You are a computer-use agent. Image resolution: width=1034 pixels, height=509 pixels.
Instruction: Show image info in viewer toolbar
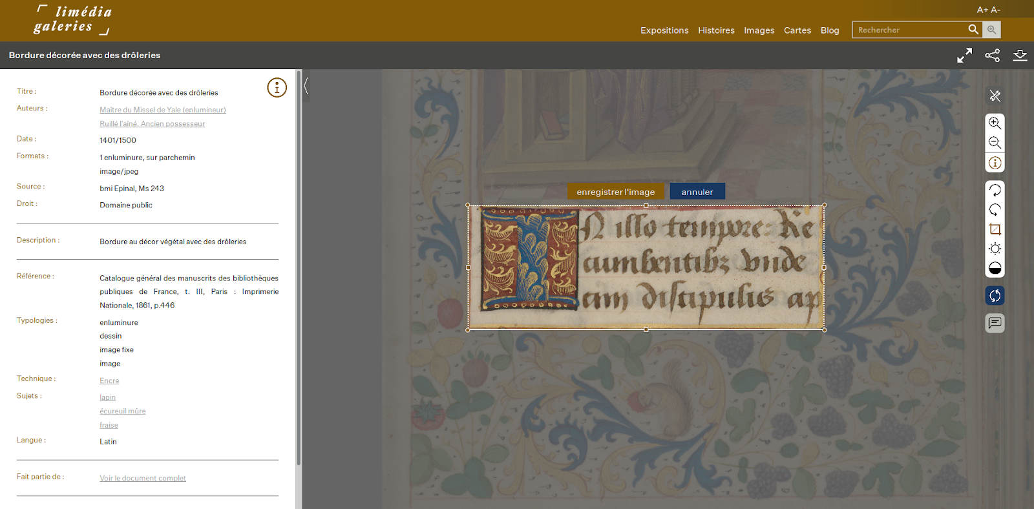tap(995, 163)
